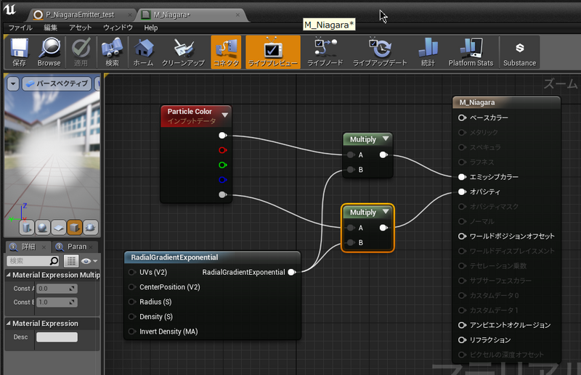Open ファイル menu
This screenshot has width=581, height=375.
[20, 28]
